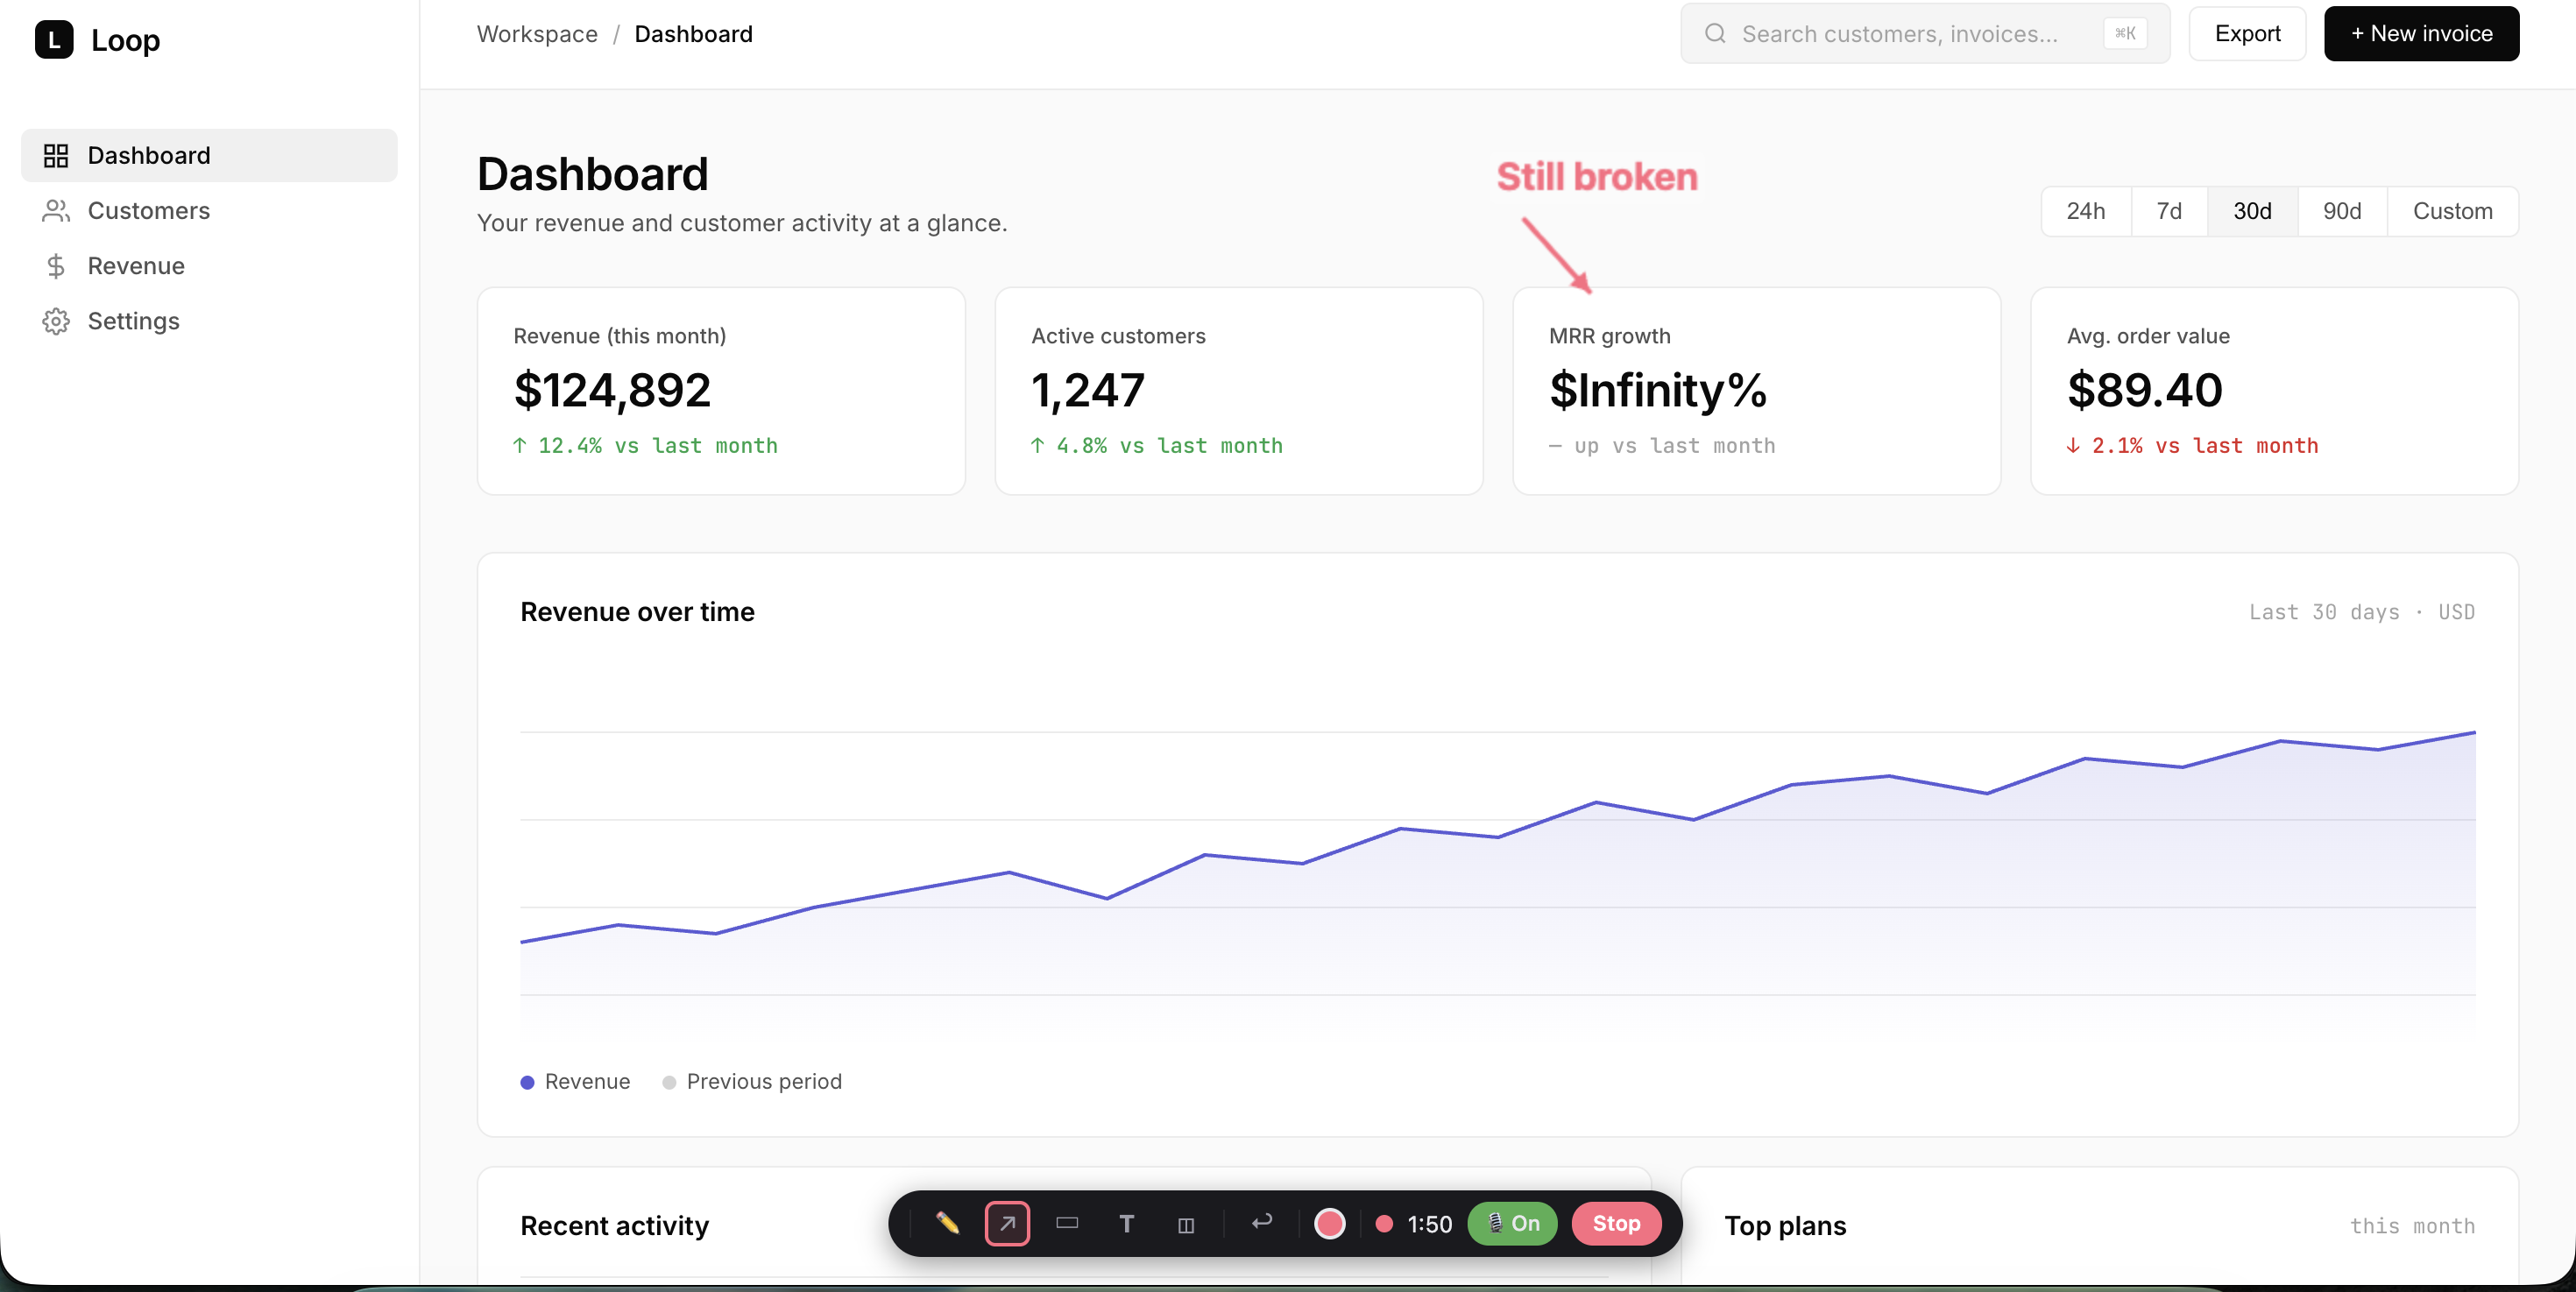Screen dimensions: 2576x1292
Task: Select the 90d time range
Action: coord(2342,211)
